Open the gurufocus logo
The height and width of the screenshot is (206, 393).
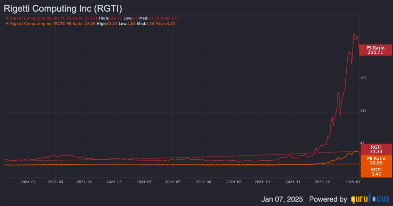click(x=370, y=198)
